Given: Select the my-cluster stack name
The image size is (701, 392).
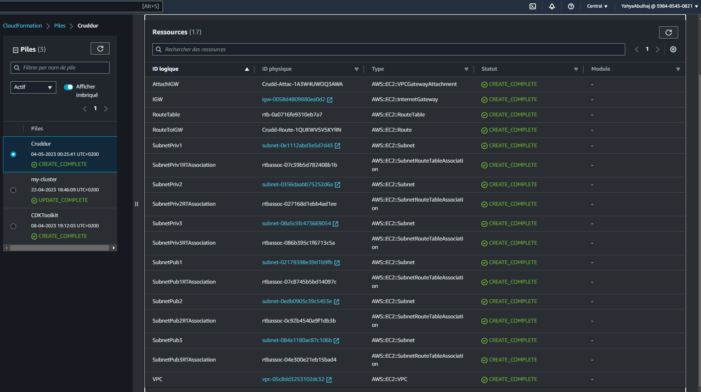Looking at the screenshot, I should coord(44,179).
